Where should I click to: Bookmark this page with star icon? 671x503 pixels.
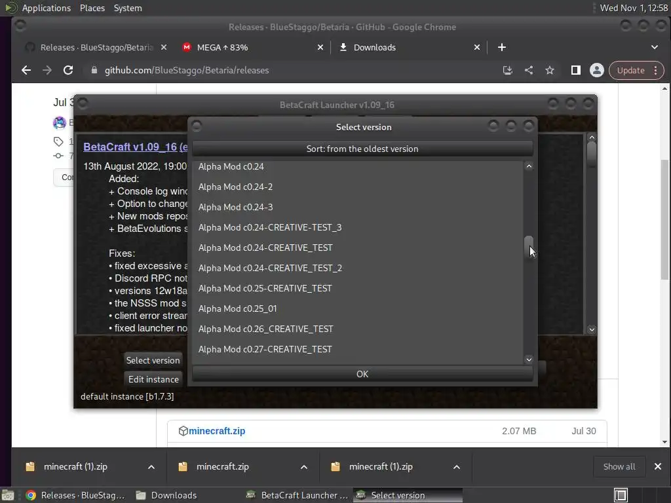click(x=550, y=70)
